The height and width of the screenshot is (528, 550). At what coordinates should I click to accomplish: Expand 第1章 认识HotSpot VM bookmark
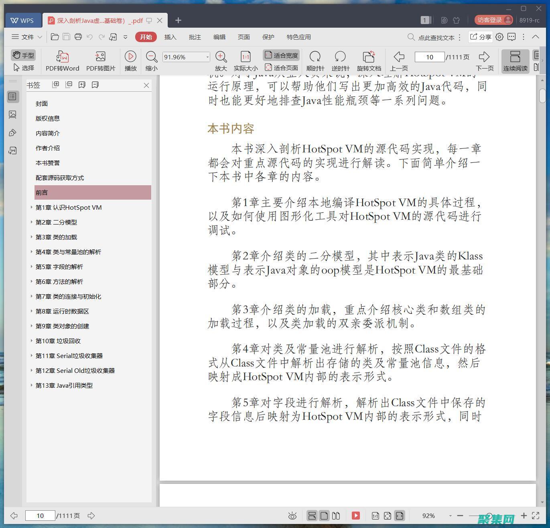[32, 207]
